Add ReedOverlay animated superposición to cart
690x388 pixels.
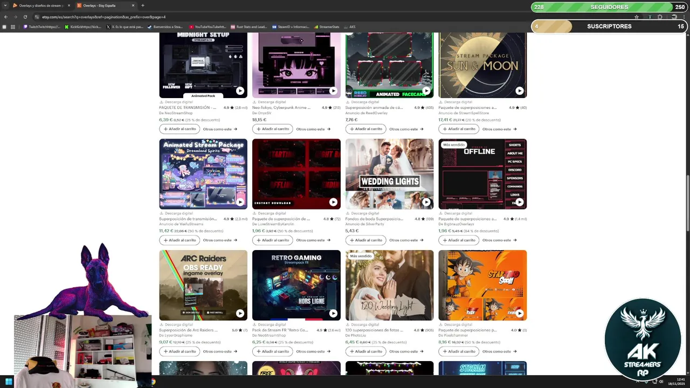(365, 129)
